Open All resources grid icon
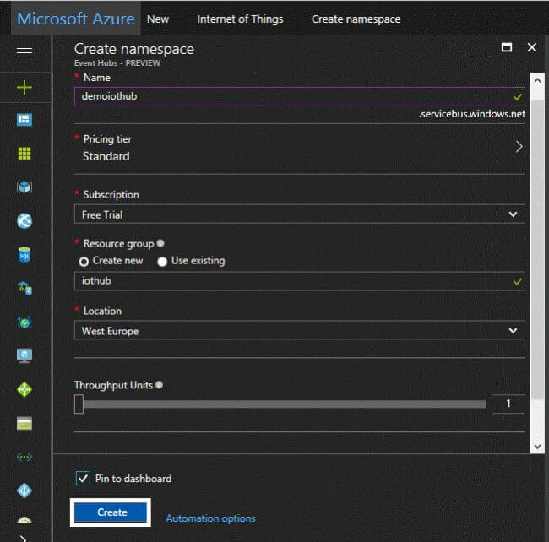Screen dimensions: 549x542 coord(24,154)
